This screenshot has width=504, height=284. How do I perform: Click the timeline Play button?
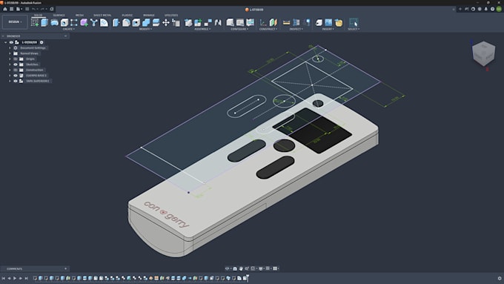point(15,278)
